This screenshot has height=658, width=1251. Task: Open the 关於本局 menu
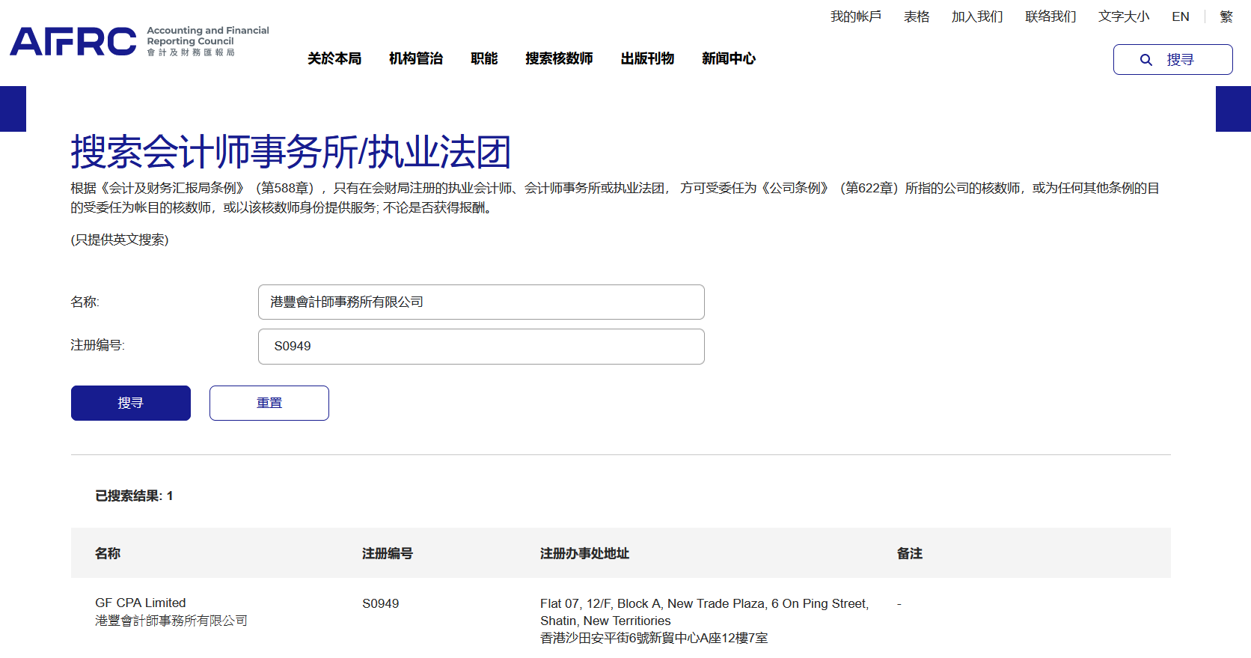point(334,58)
